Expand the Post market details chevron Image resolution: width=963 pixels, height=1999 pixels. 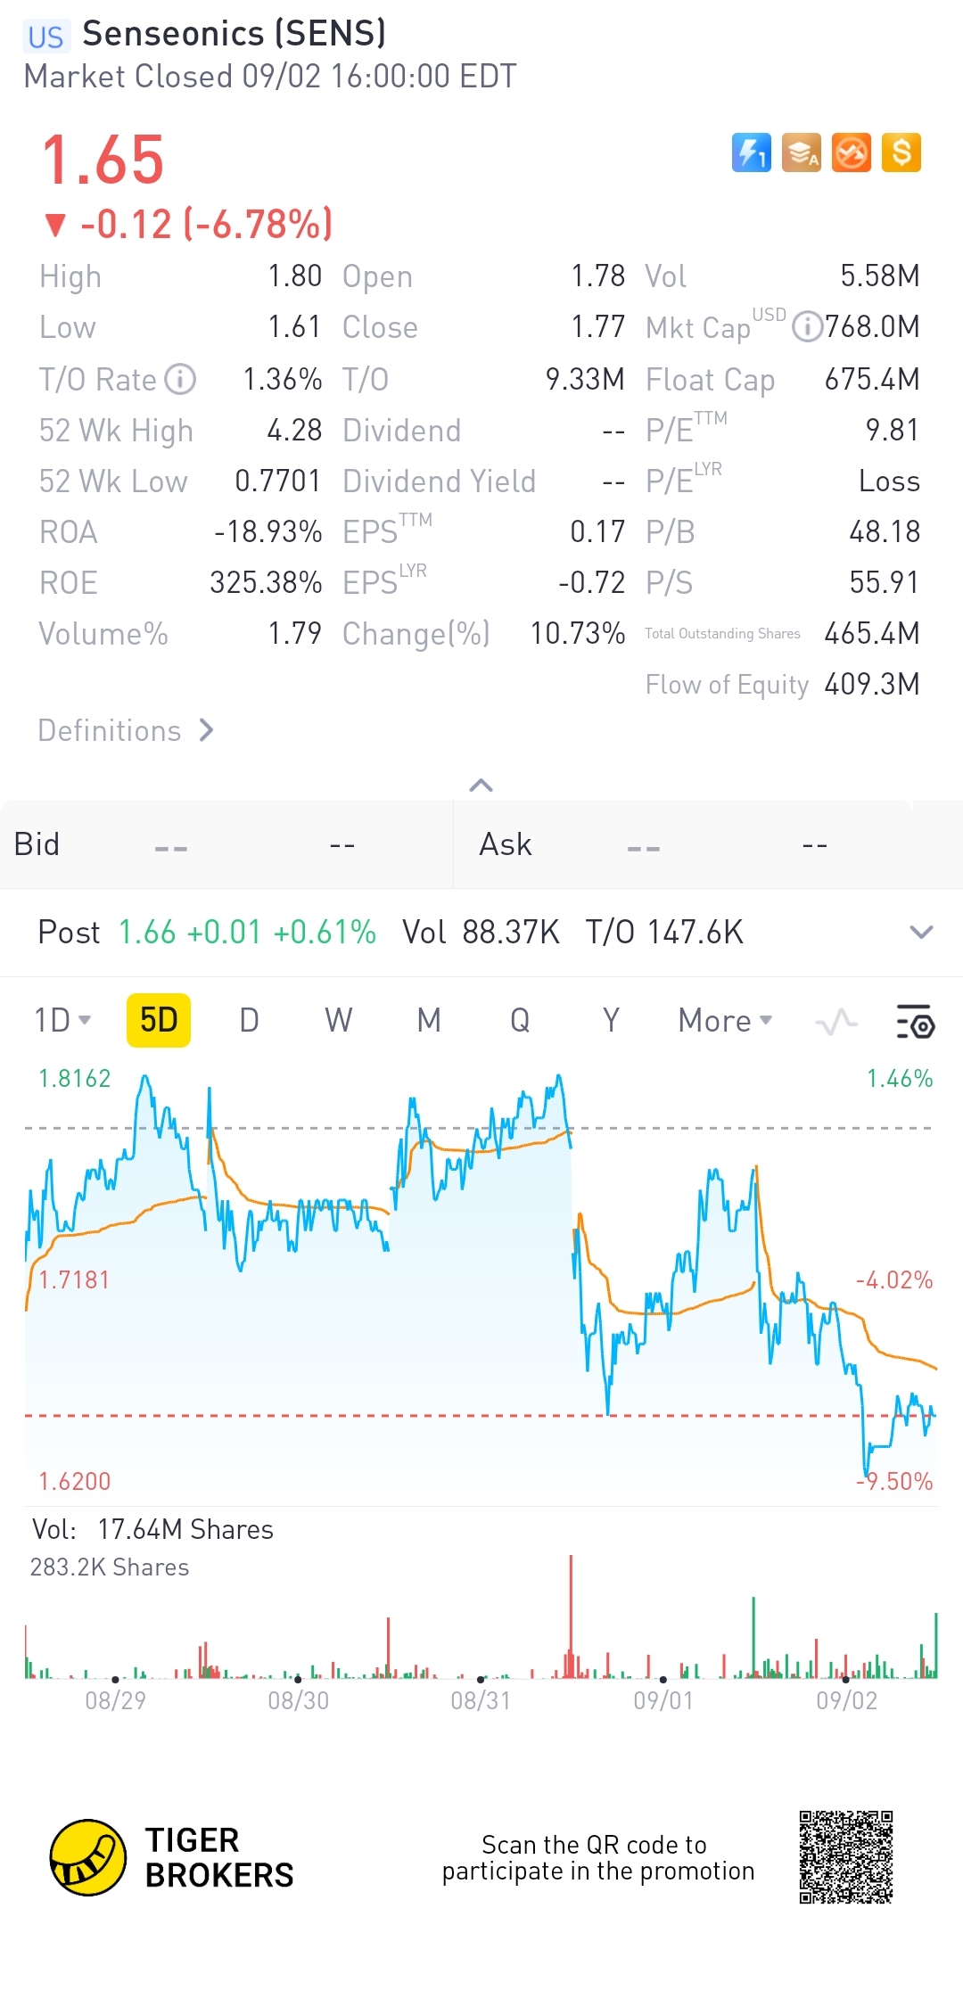(x=921, y=932)
